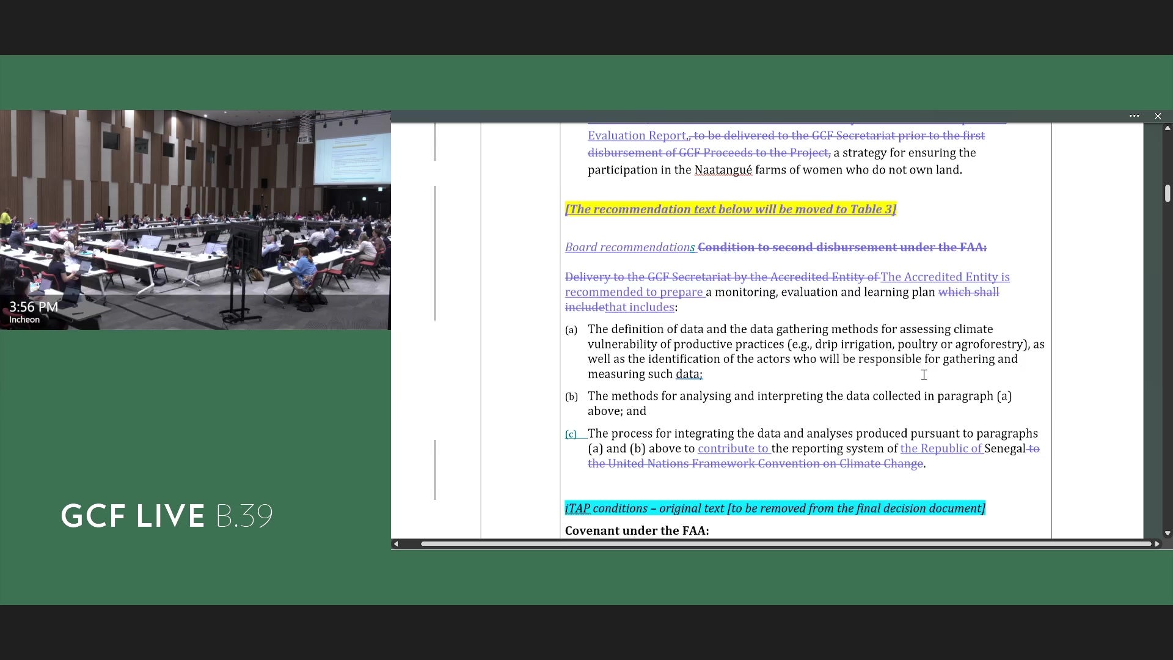This screenshot has height=660, width=1173.
Task: Click the vertical scrollbar down arrow
Action: [x=1168, y=533]
